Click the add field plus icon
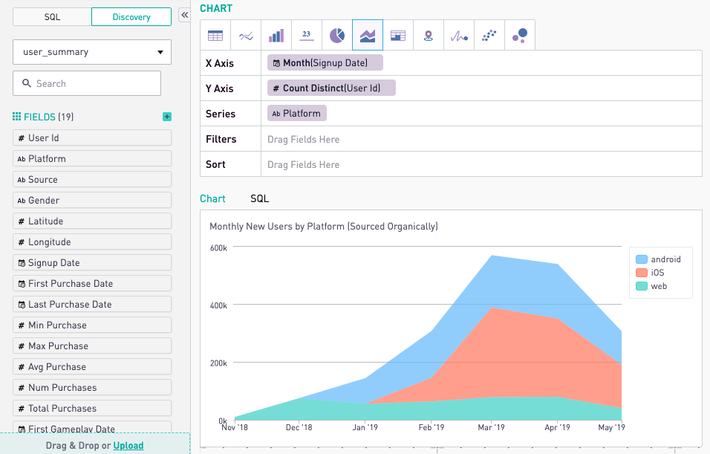The width and height of the screenshot is (710, 454). 167,117
